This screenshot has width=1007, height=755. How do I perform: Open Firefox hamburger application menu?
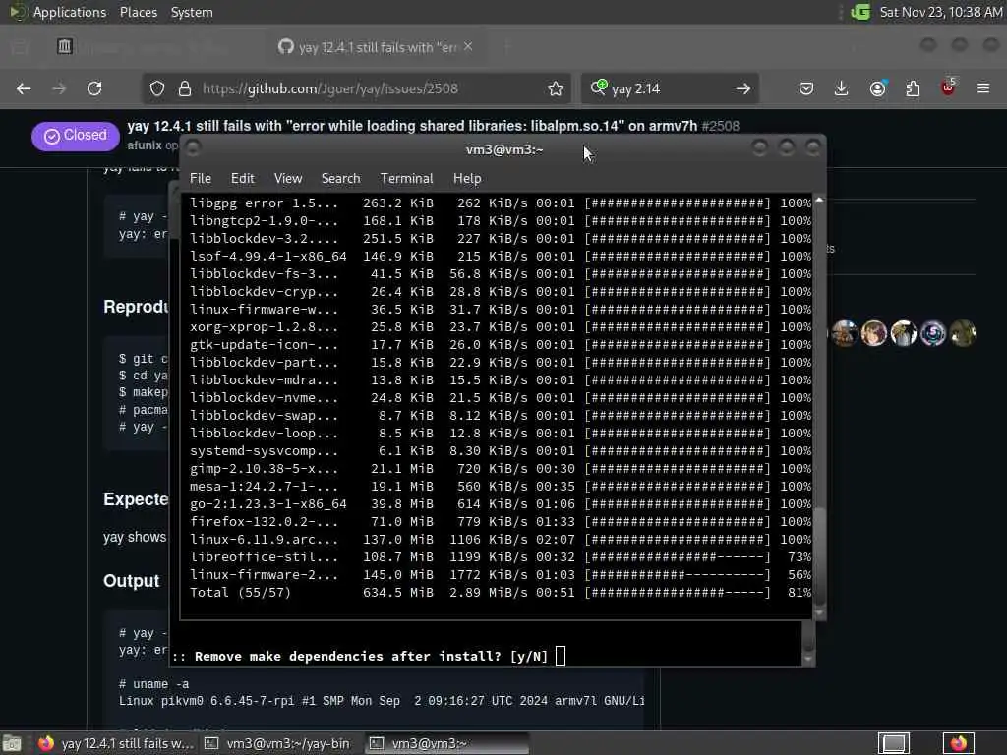[x=983, y=88]
